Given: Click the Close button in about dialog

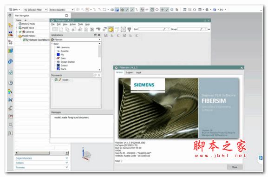Looking at the screenshot, I should click(x=235, y=167).
